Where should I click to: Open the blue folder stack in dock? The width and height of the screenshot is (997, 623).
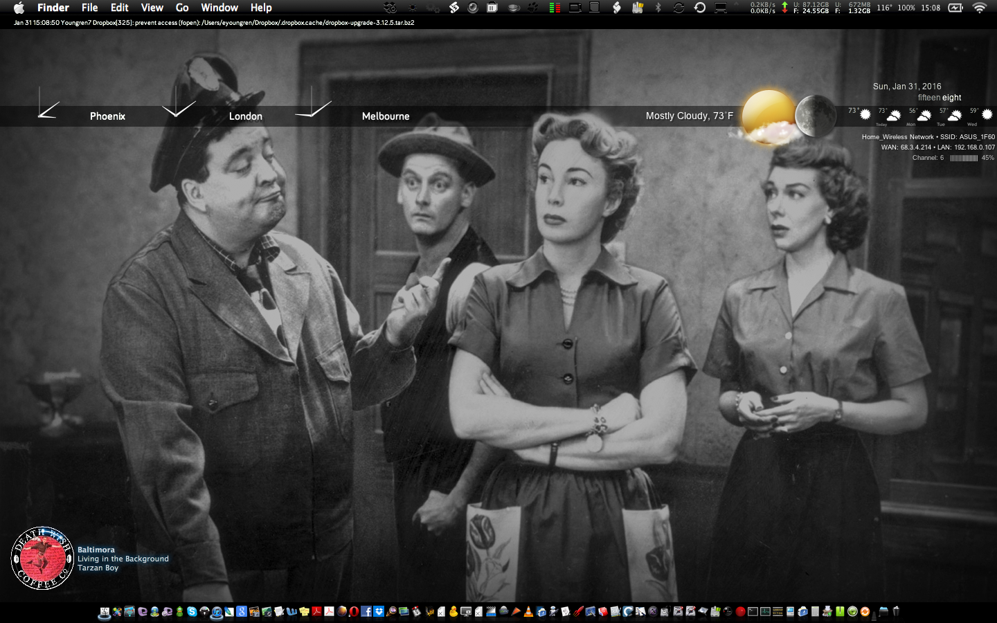pyautogui.click(x=884, y=612)
